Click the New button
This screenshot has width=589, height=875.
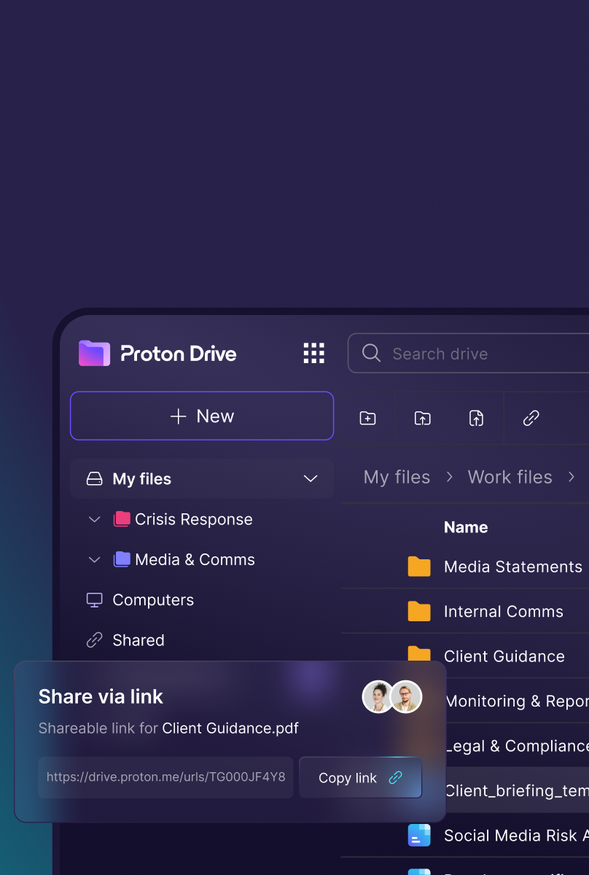(x=202, y=416)
